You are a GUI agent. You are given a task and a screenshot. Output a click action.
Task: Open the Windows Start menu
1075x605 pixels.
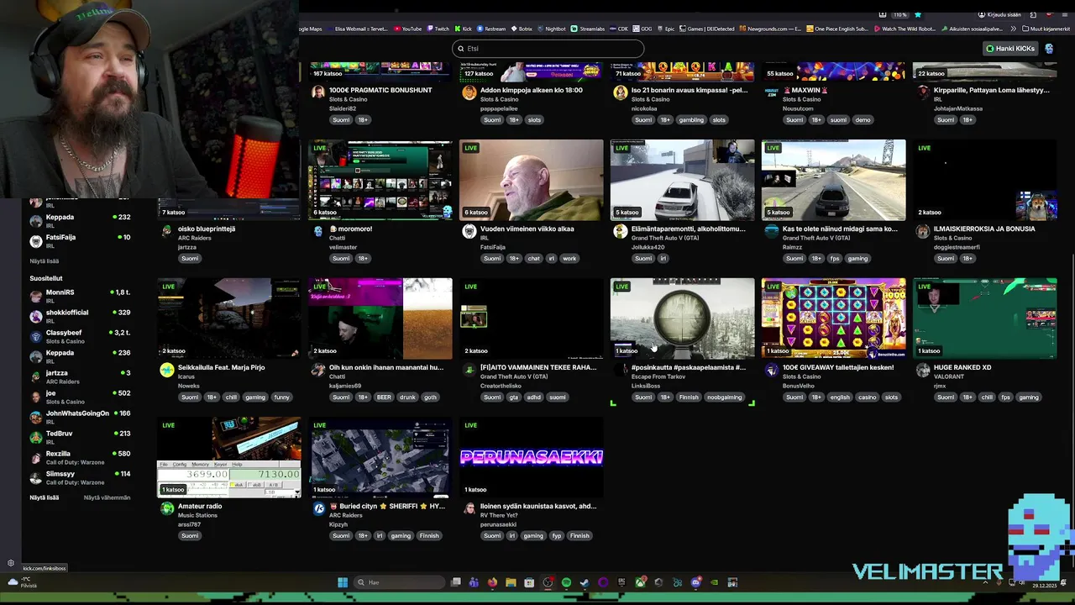coord(343,582)
